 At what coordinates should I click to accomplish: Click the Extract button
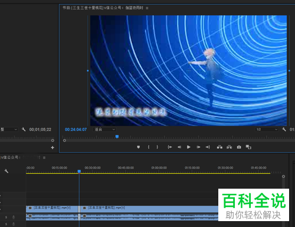[229, 147]
